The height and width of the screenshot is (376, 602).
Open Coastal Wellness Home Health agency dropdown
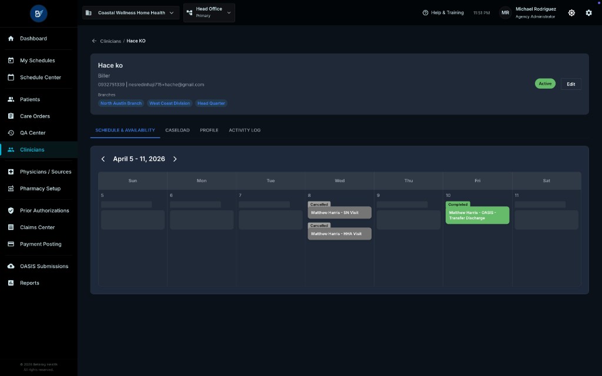(x=131, y=13)
